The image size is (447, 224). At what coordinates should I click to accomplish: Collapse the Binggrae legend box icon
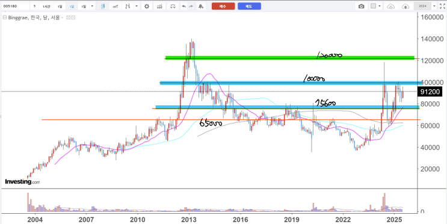pos(5,17)
